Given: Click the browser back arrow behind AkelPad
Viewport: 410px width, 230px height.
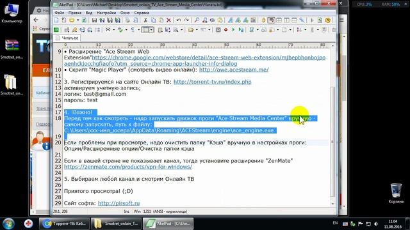Looking at the screenshot, I should (x=36, y=20).
